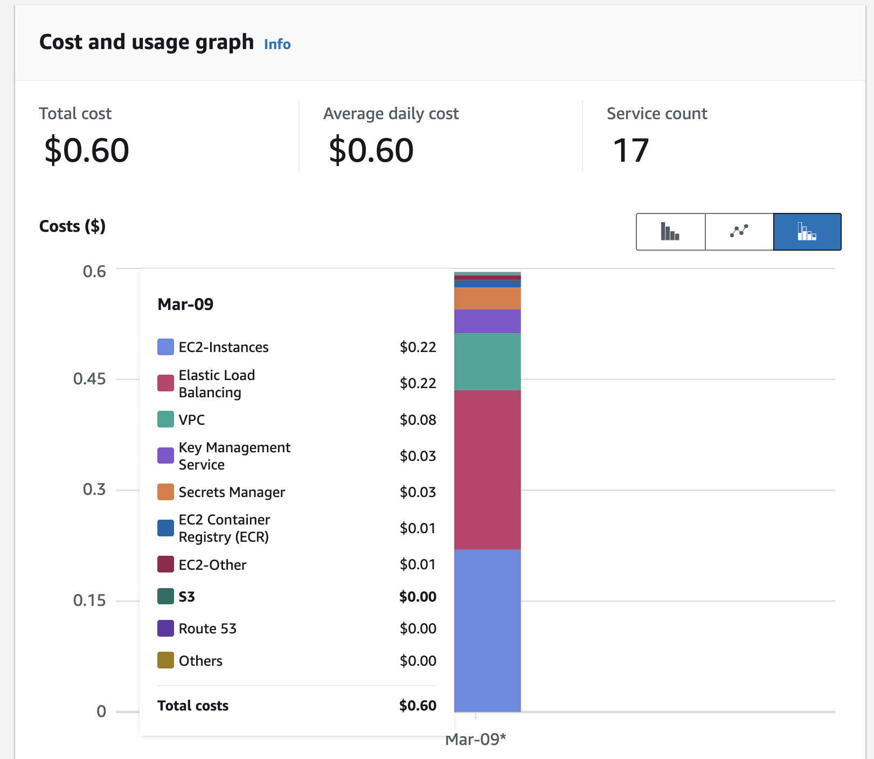Click the Mar-09* axis label
The image size is (874, 759).
click(x=475, y=740)
